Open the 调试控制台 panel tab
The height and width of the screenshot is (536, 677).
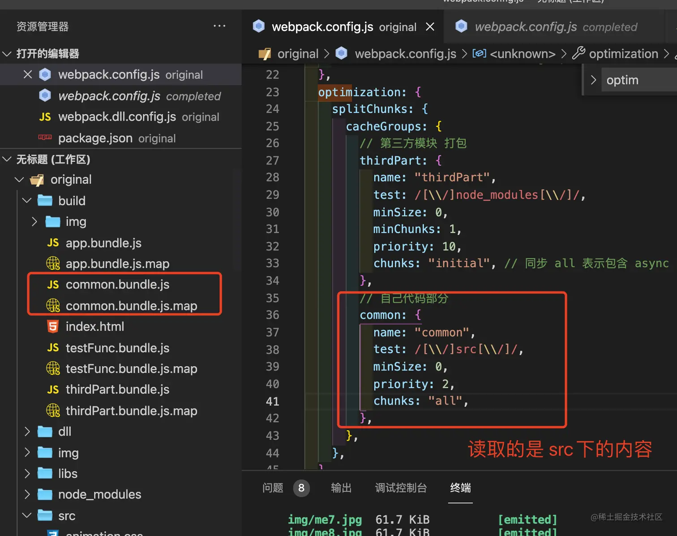401,488
